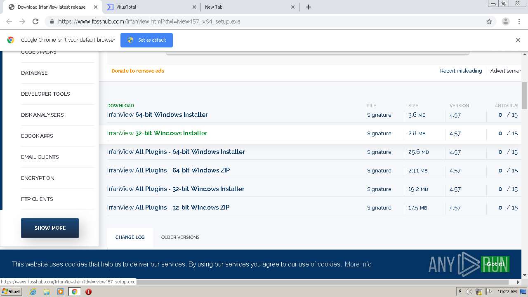This screenshot has height=297, width=528.
Task: Open the ENCRYPTION category
Action: coord(38,178)
